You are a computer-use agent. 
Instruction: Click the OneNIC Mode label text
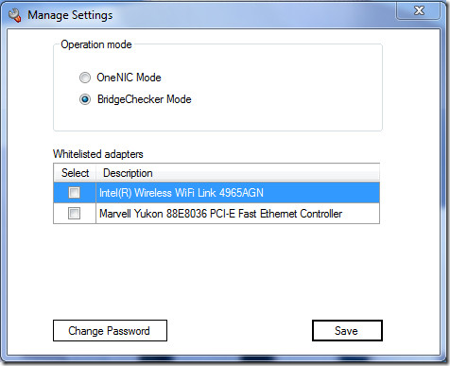tap(129, 78)
